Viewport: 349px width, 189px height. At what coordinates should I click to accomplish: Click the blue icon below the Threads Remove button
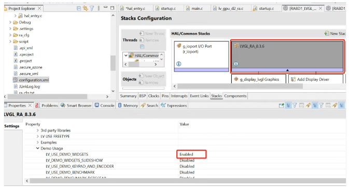point(142,47)
